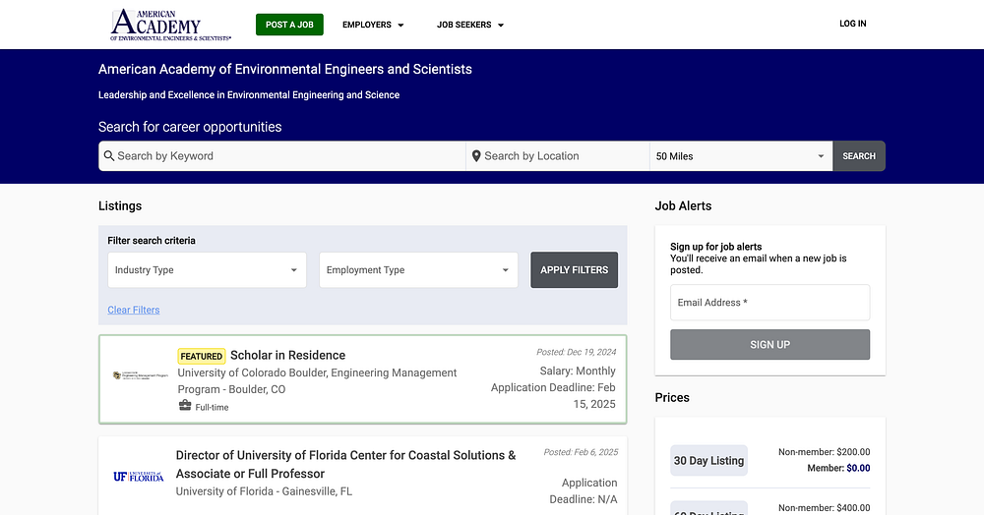
Task: Click the Clear Filters link
Action: (x=134, y=311)
